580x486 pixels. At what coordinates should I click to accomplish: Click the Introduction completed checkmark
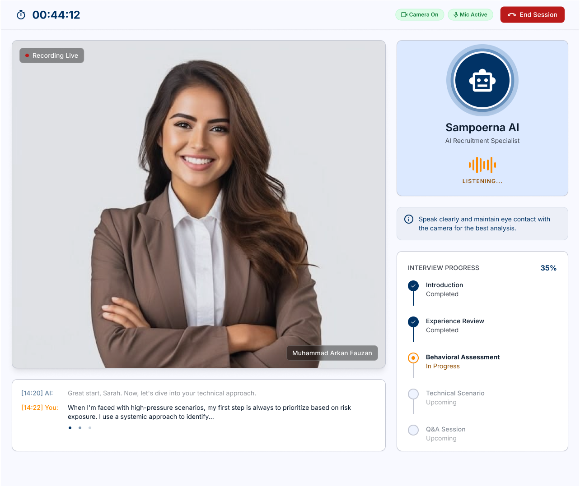413,286
